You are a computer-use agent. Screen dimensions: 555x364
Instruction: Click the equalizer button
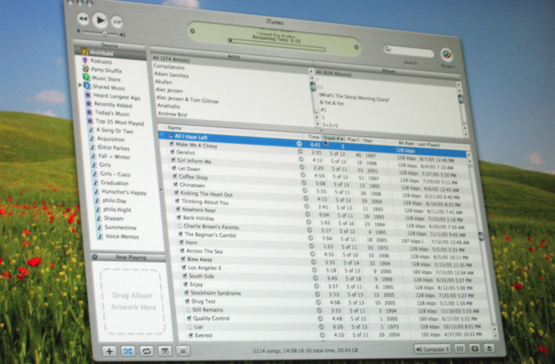coord(460,349)
